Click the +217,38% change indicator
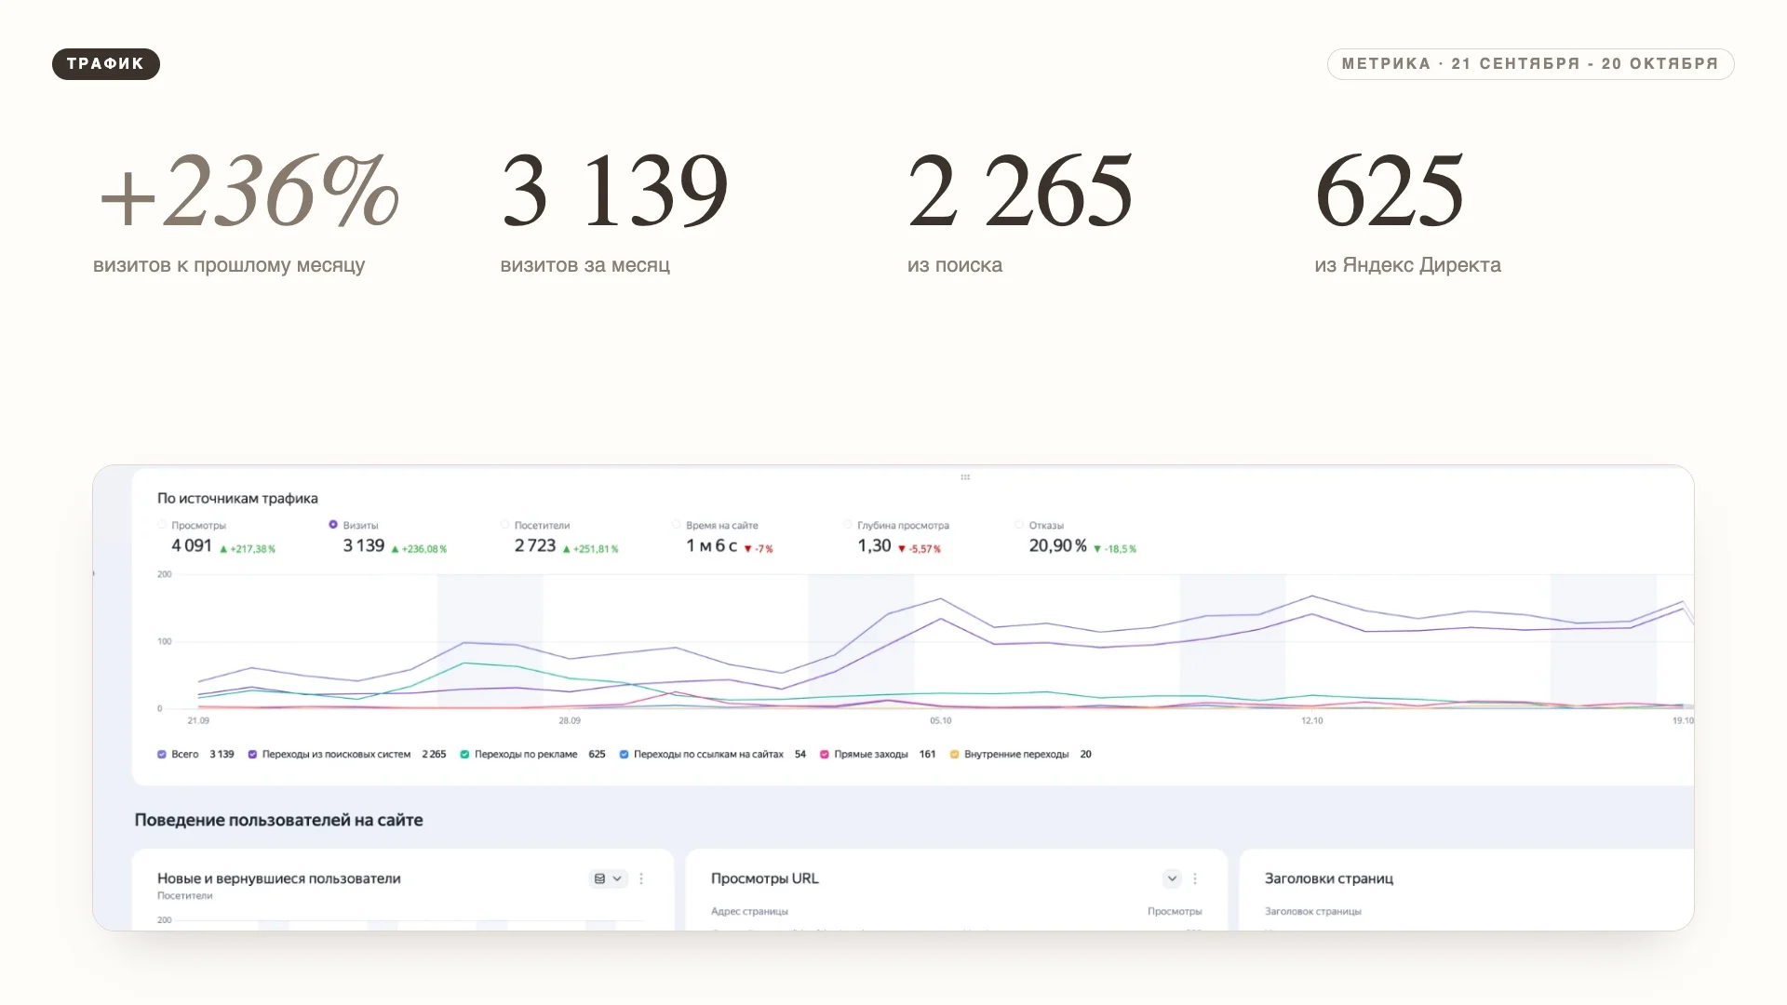This screenshot has width=1787, height=1005. 248,549
